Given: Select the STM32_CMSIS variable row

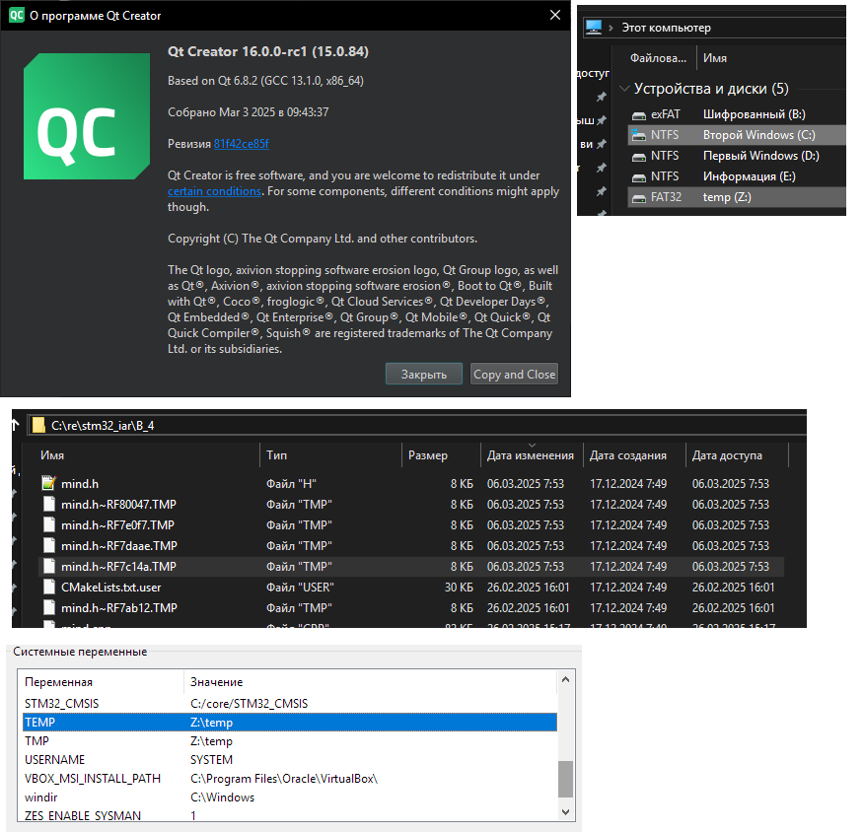Looking at the screenshot, I should [290, 703].
